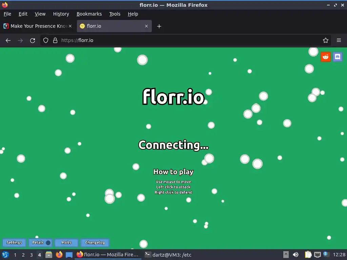347x260 pixels.
Task: Bookmark this page with the star
Action: point(326,41)
